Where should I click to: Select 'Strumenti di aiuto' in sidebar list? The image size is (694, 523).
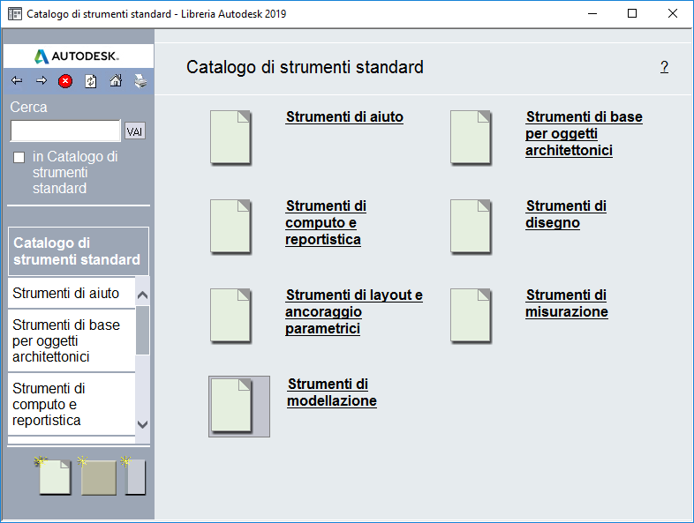(x=66, y=293)
